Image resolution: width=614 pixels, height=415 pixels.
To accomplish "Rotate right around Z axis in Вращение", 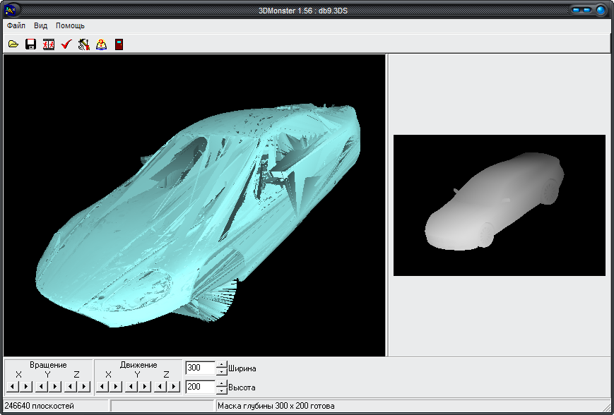I will click(x=85, y=386).
